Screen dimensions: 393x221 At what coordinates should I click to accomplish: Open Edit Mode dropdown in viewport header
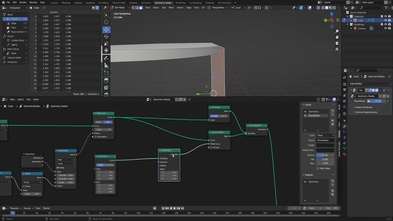120,8
